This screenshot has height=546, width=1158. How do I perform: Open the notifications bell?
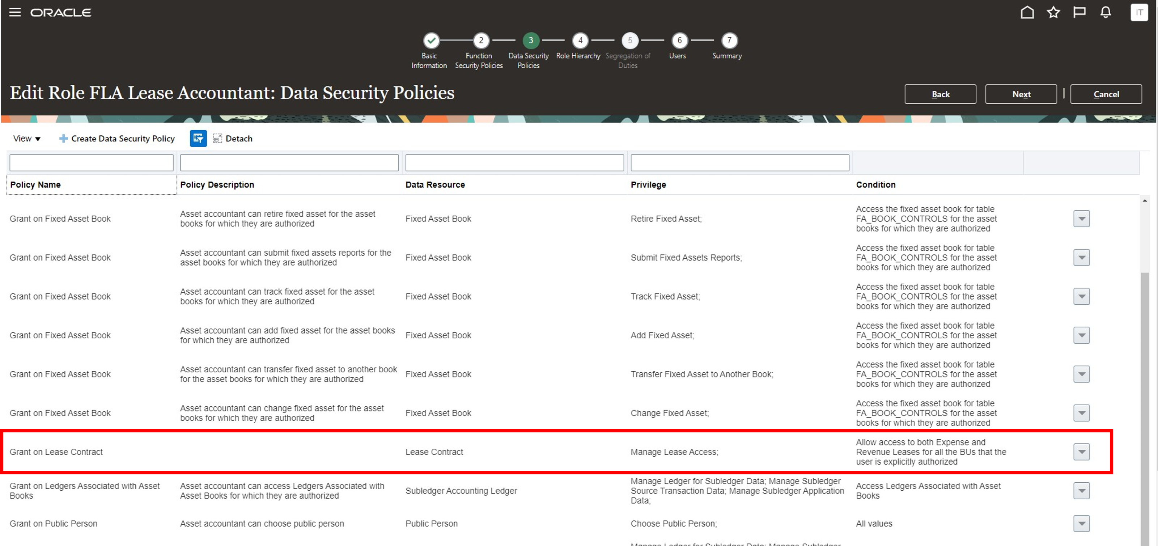point(1106,12)
